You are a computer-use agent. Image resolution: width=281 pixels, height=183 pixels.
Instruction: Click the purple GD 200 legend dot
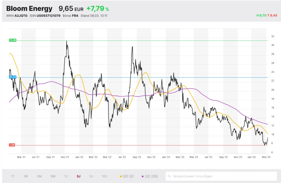(x=142, y=177)
